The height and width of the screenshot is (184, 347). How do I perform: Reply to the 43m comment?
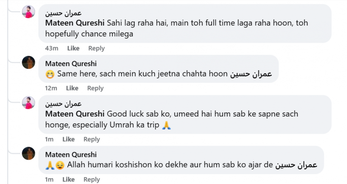click(x=97, y=48)
